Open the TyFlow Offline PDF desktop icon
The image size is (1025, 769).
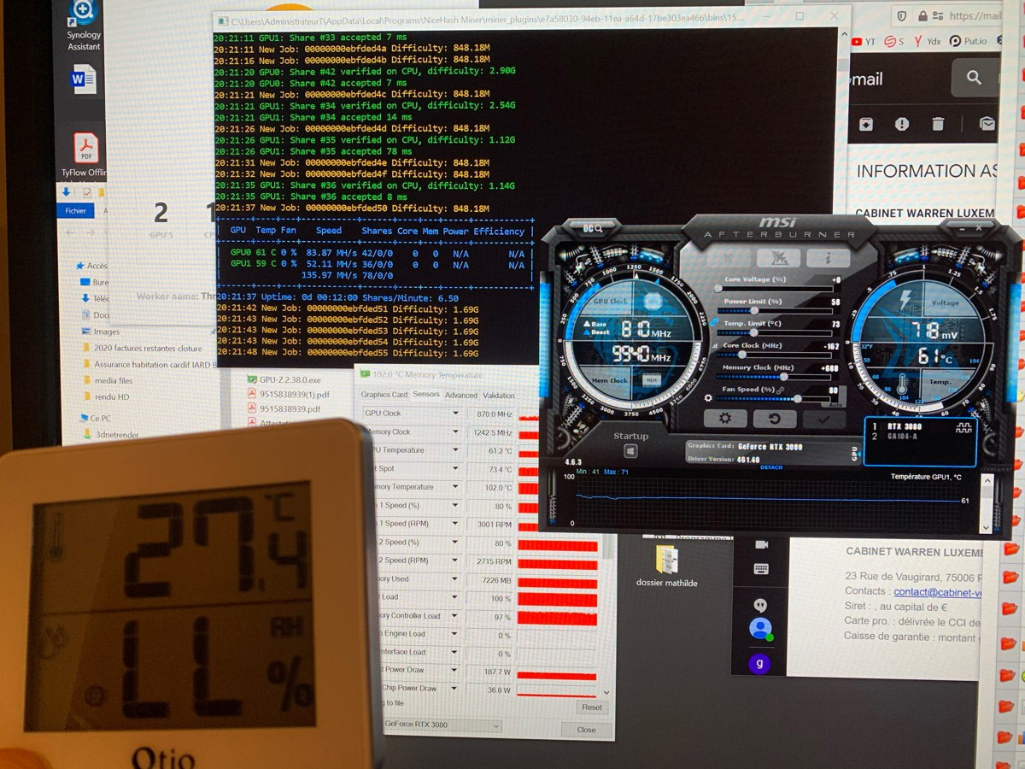(x=84, y=155)
